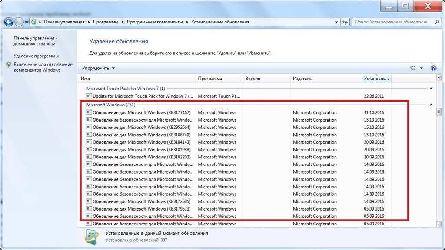Click icon of Touch Pack update row
The width and height of the screenshot is (445, 250).
(x=89, y=96)
